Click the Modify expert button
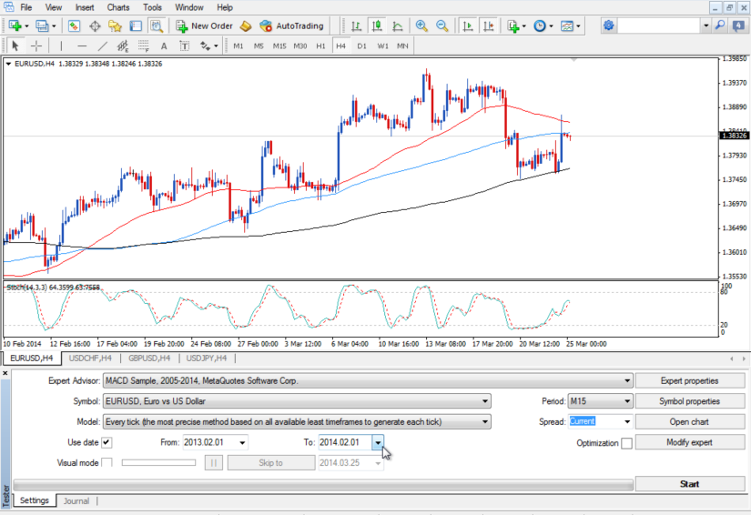 (689, 443)
